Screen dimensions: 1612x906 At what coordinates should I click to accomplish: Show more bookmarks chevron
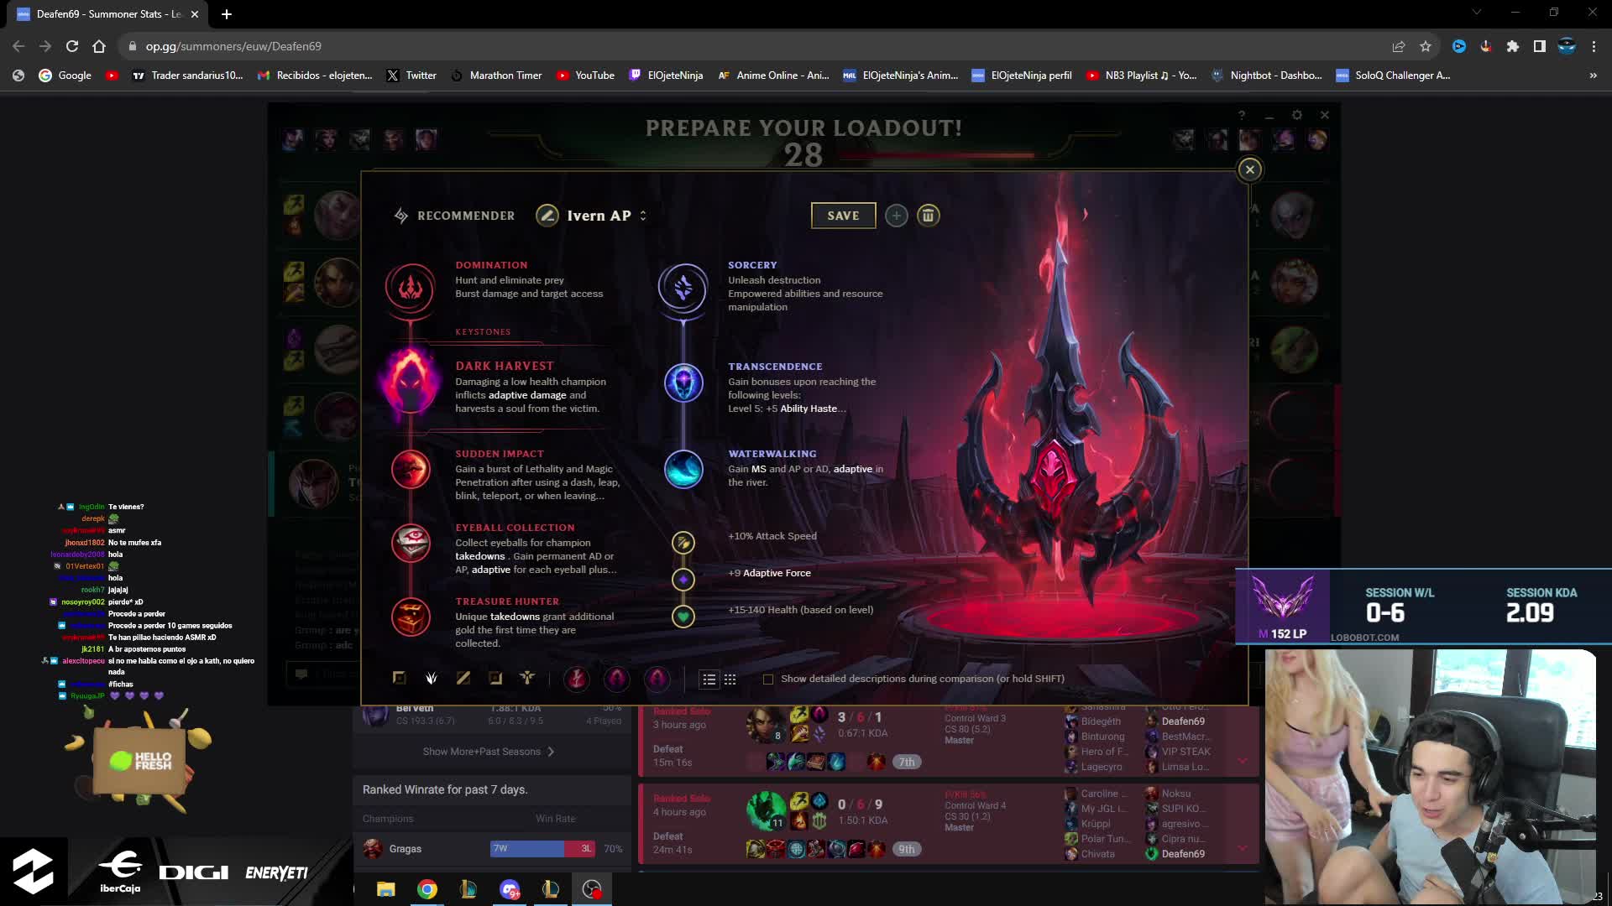pos(1593,75)
